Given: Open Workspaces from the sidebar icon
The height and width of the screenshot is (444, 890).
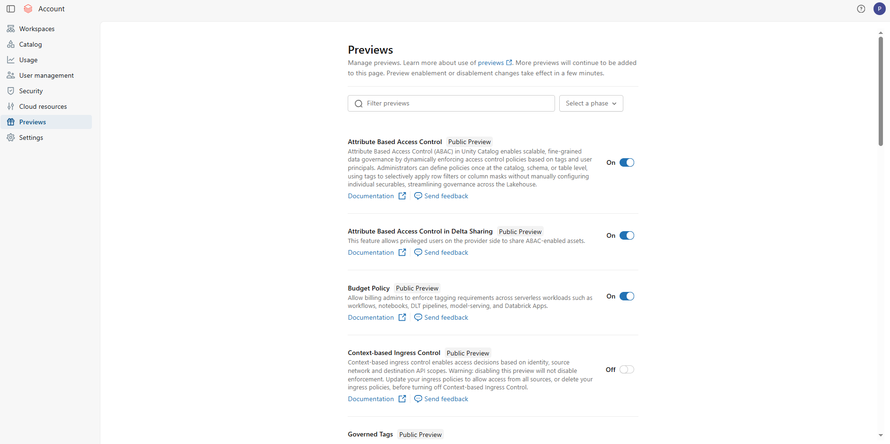Looking at the screenshot, I should coord(10,29).
